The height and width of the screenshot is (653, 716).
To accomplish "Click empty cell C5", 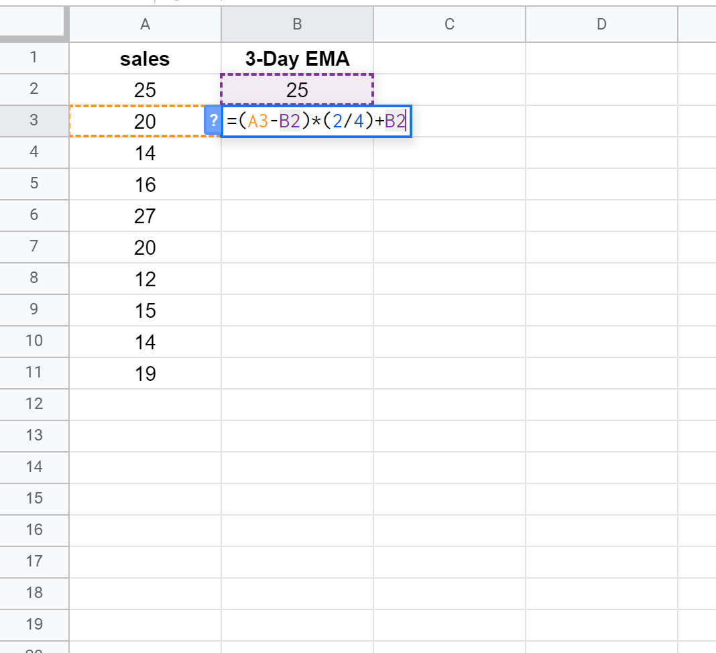I will point(449,184).
